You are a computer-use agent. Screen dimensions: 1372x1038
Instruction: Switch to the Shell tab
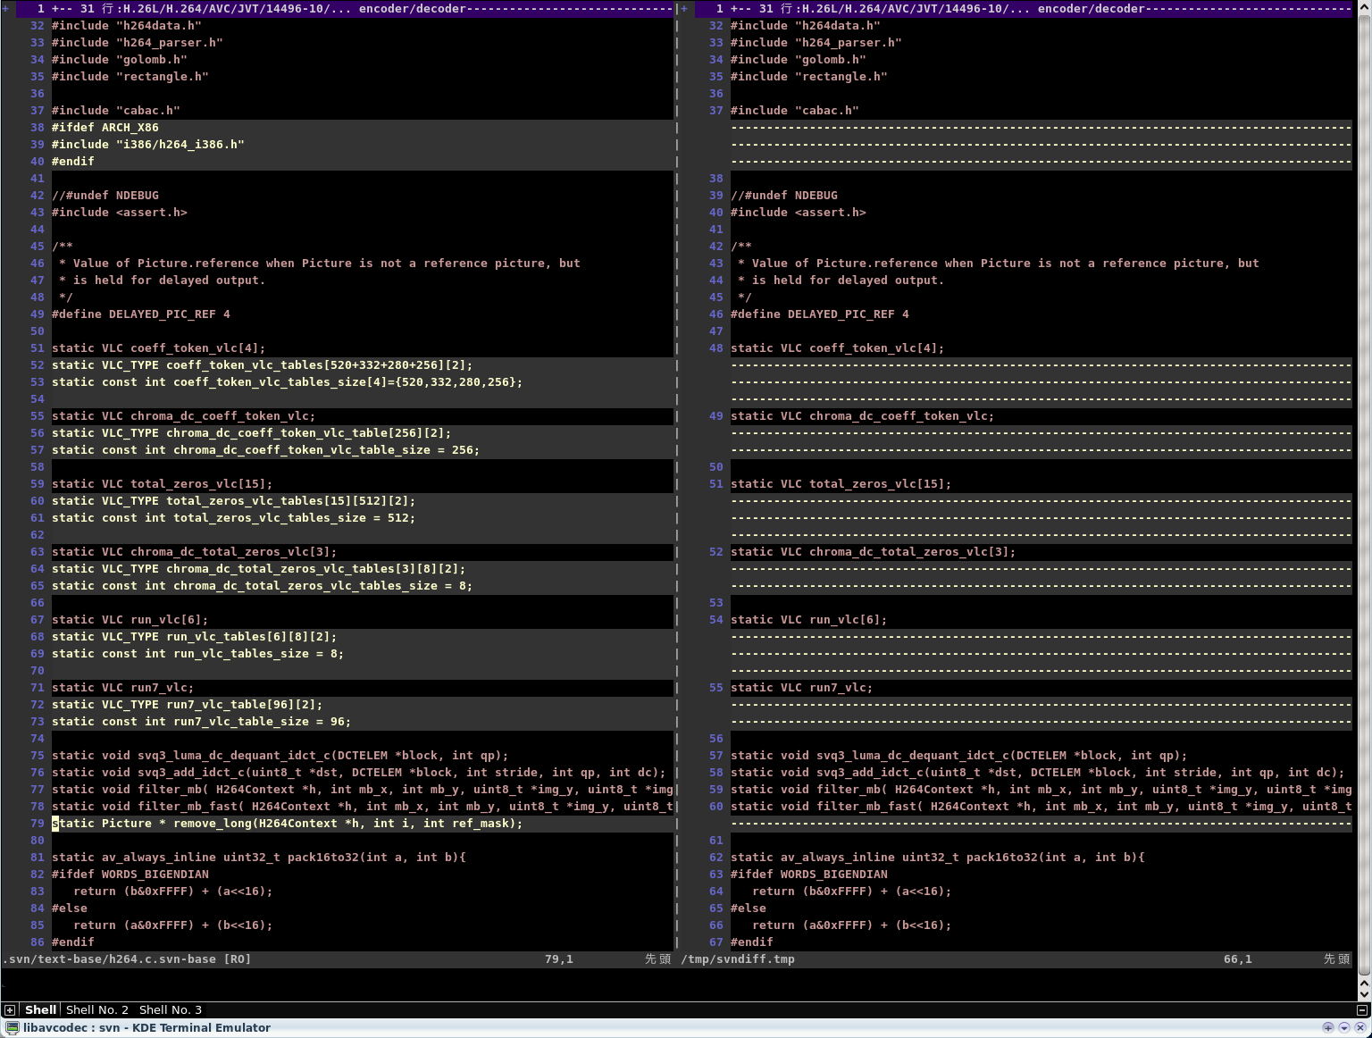[x=40, y=1009]
